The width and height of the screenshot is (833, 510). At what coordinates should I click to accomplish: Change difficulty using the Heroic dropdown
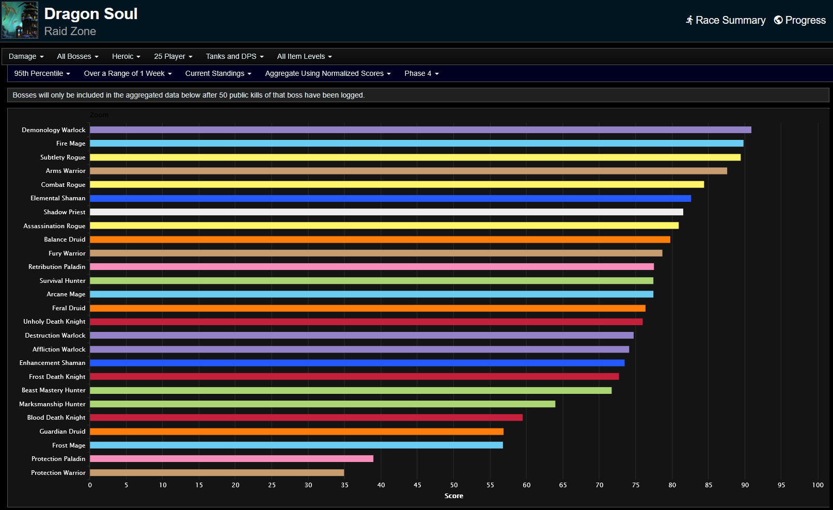pos(125,56)
